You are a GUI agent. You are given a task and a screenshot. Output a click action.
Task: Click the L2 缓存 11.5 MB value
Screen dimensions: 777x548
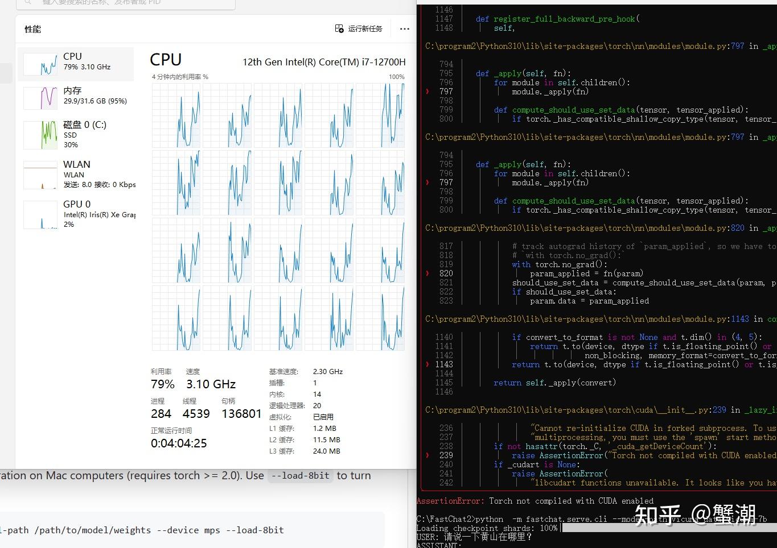point(327,440)
